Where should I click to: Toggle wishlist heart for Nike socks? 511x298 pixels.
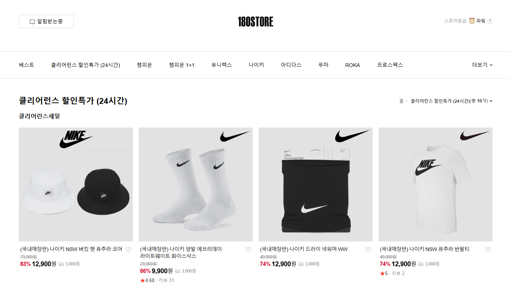coord(248,250)
